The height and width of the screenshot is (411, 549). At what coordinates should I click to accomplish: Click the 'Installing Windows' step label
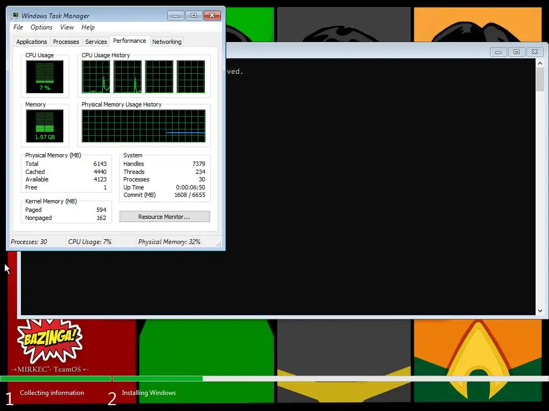tap(149, 393)
